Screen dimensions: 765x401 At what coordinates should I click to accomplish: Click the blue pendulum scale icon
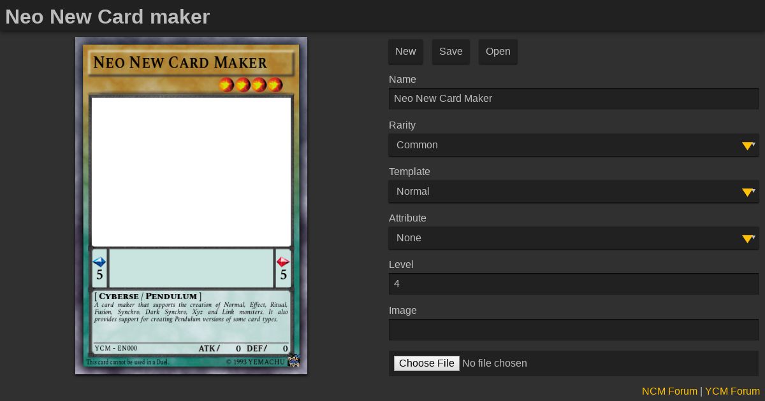[99, 262]
